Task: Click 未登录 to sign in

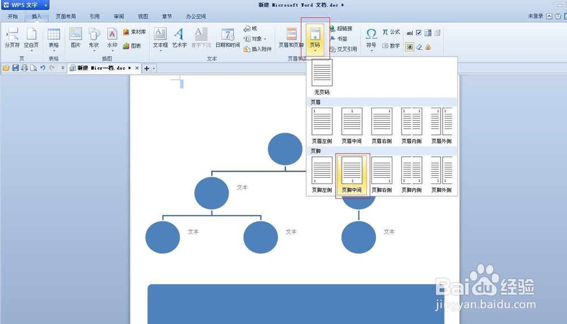Action: 536,16
